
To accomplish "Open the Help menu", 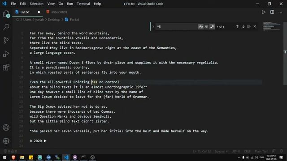I will (x=97, y=4).
